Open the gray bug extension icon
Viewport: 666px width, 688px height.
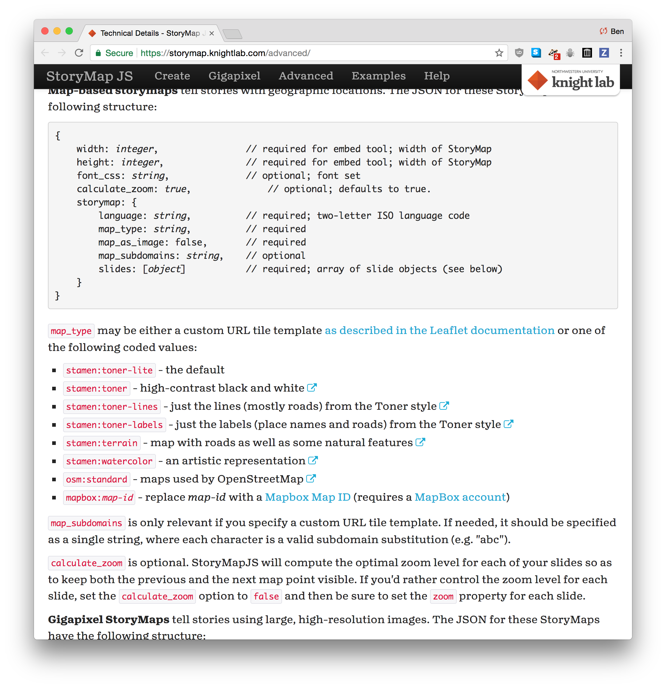[x=570, y=53]
